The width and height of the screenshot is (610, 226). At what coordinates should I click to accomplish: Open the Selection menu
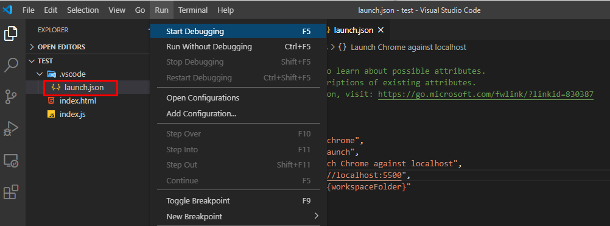(x=82, y=10)
